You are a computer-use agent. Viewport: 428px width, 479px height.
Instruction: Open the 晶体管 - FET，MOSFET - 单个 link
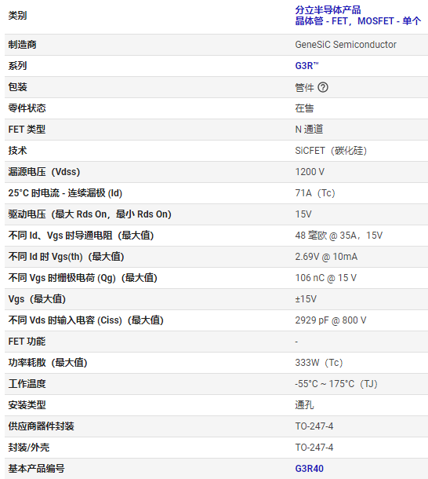[357, 21]
